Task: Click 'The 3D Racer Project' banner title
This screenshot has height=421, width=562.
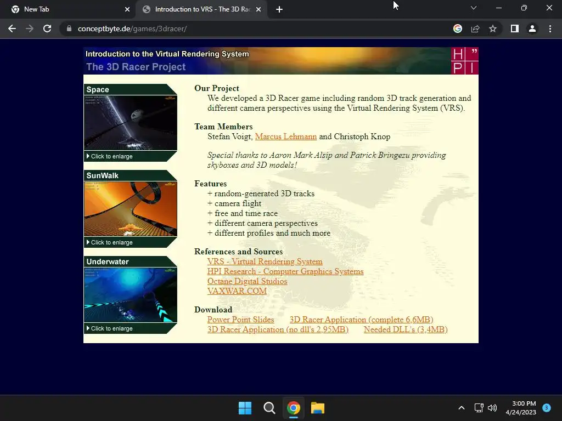Action: (x=136, y=67)
